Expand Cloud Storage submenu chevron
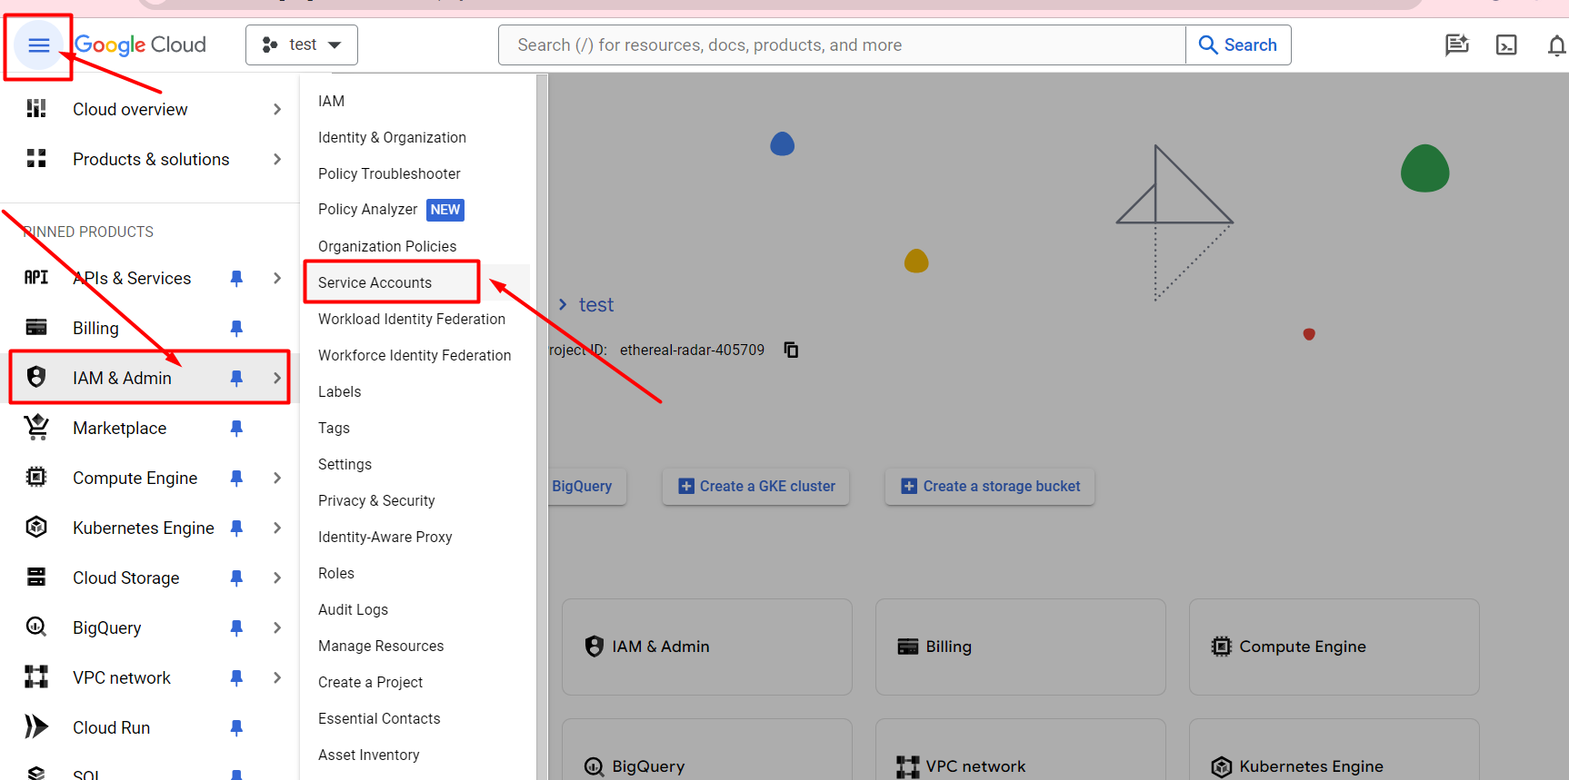The width and height of the screenshot is (1569, 780). (x=277, y=578)
